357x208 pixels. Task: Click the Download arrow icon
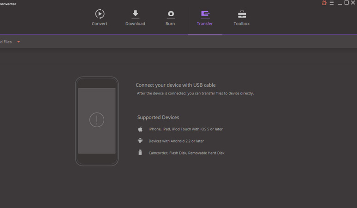tap(135, 14)
